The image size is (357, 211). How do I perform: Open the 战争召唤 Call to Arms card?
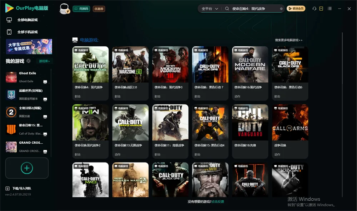click(x=290, y=131)
